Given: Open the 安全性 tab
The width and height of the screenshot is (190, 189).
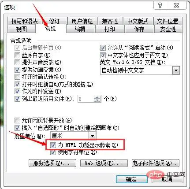Looking at the screenshot, I should 168,29.
